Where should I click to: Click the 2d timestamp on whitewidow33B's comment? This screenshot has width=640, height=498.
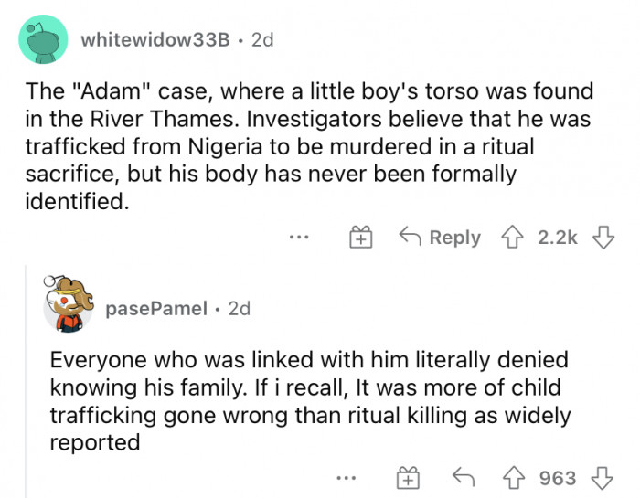[x=262, y=40]
